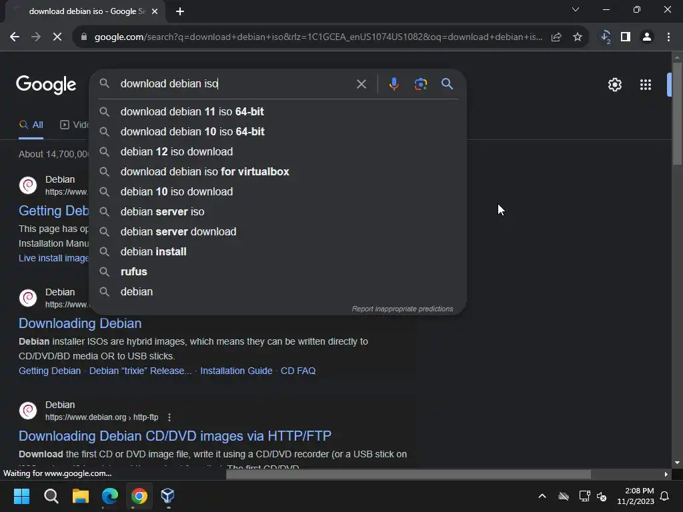Screen dimensions: 683x512
Task: Click 'Report inappropriate predictions' link
Action: tap(402, 309)
